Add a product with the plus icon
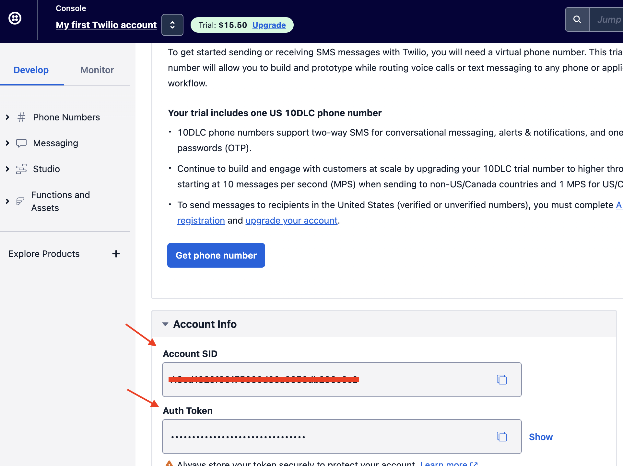623x466 pixels. click(116, 254)
